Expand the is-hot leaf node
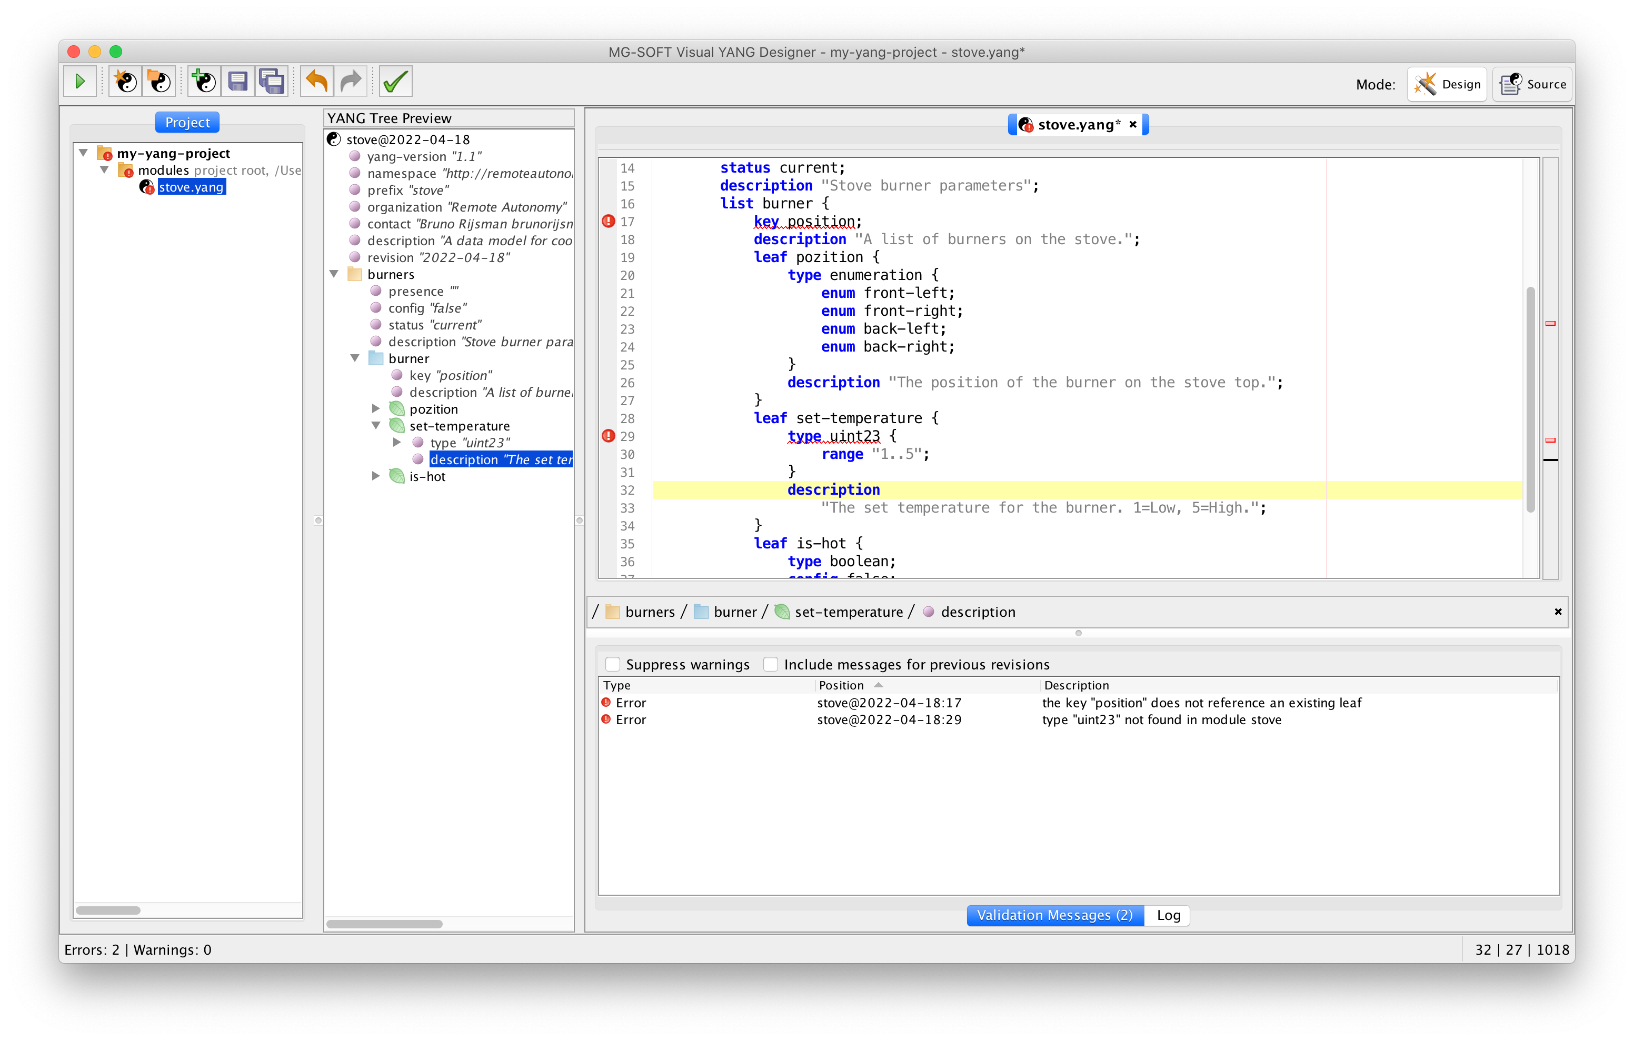The image size is (1634, 1041). 375,476
